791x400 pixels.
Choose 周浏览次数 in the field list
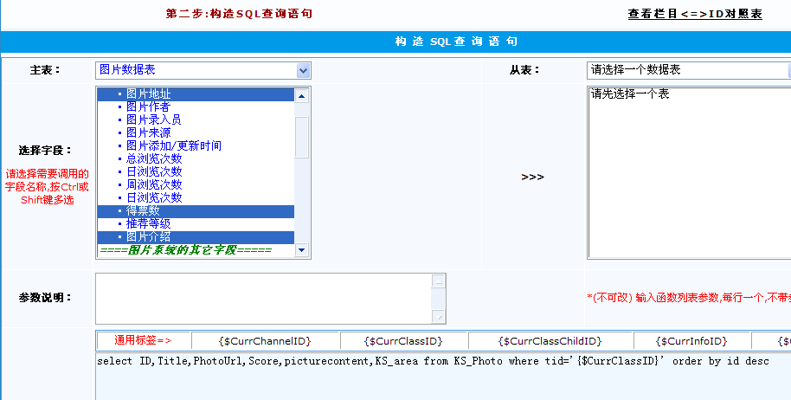tap(153, 184)
